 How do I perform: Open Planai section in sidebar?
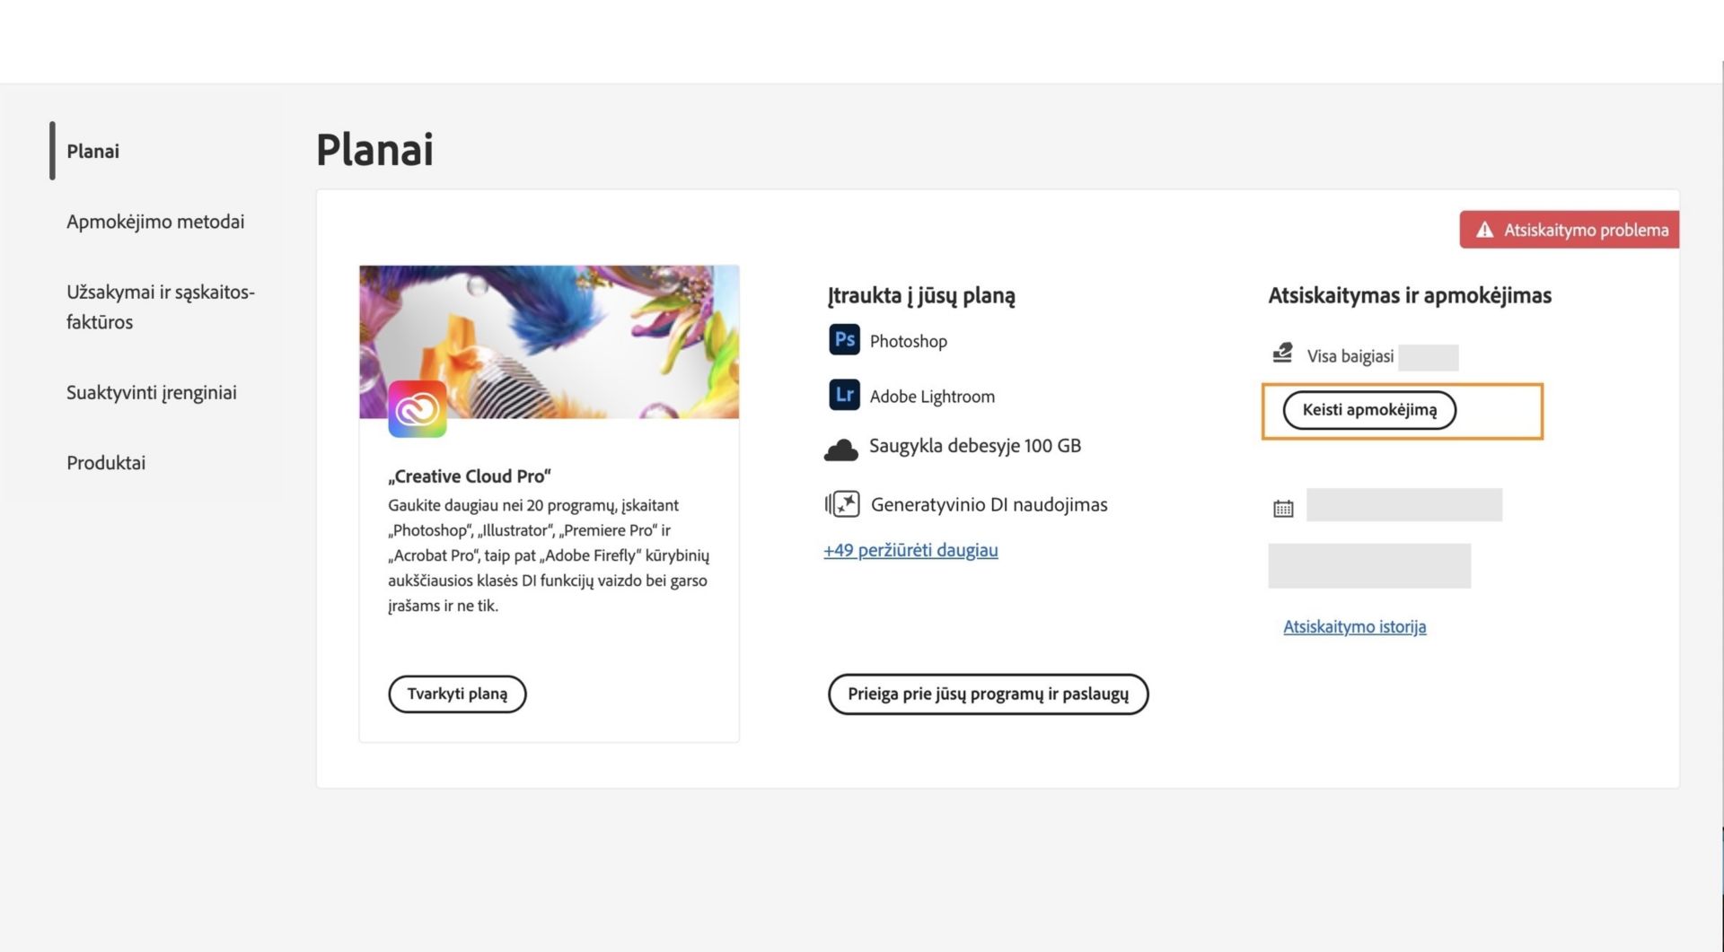(92, 151)
